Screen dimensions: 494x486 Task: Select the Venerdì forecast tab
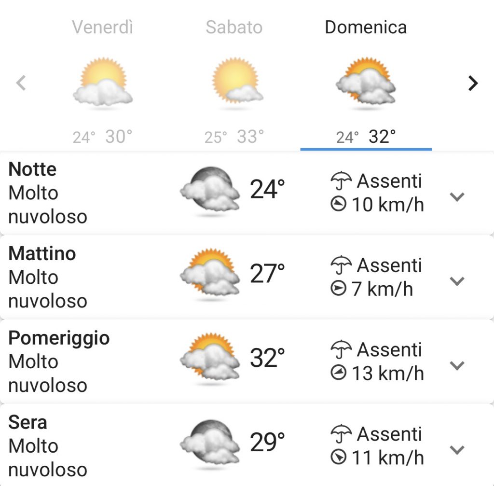(x=103, y=83)
